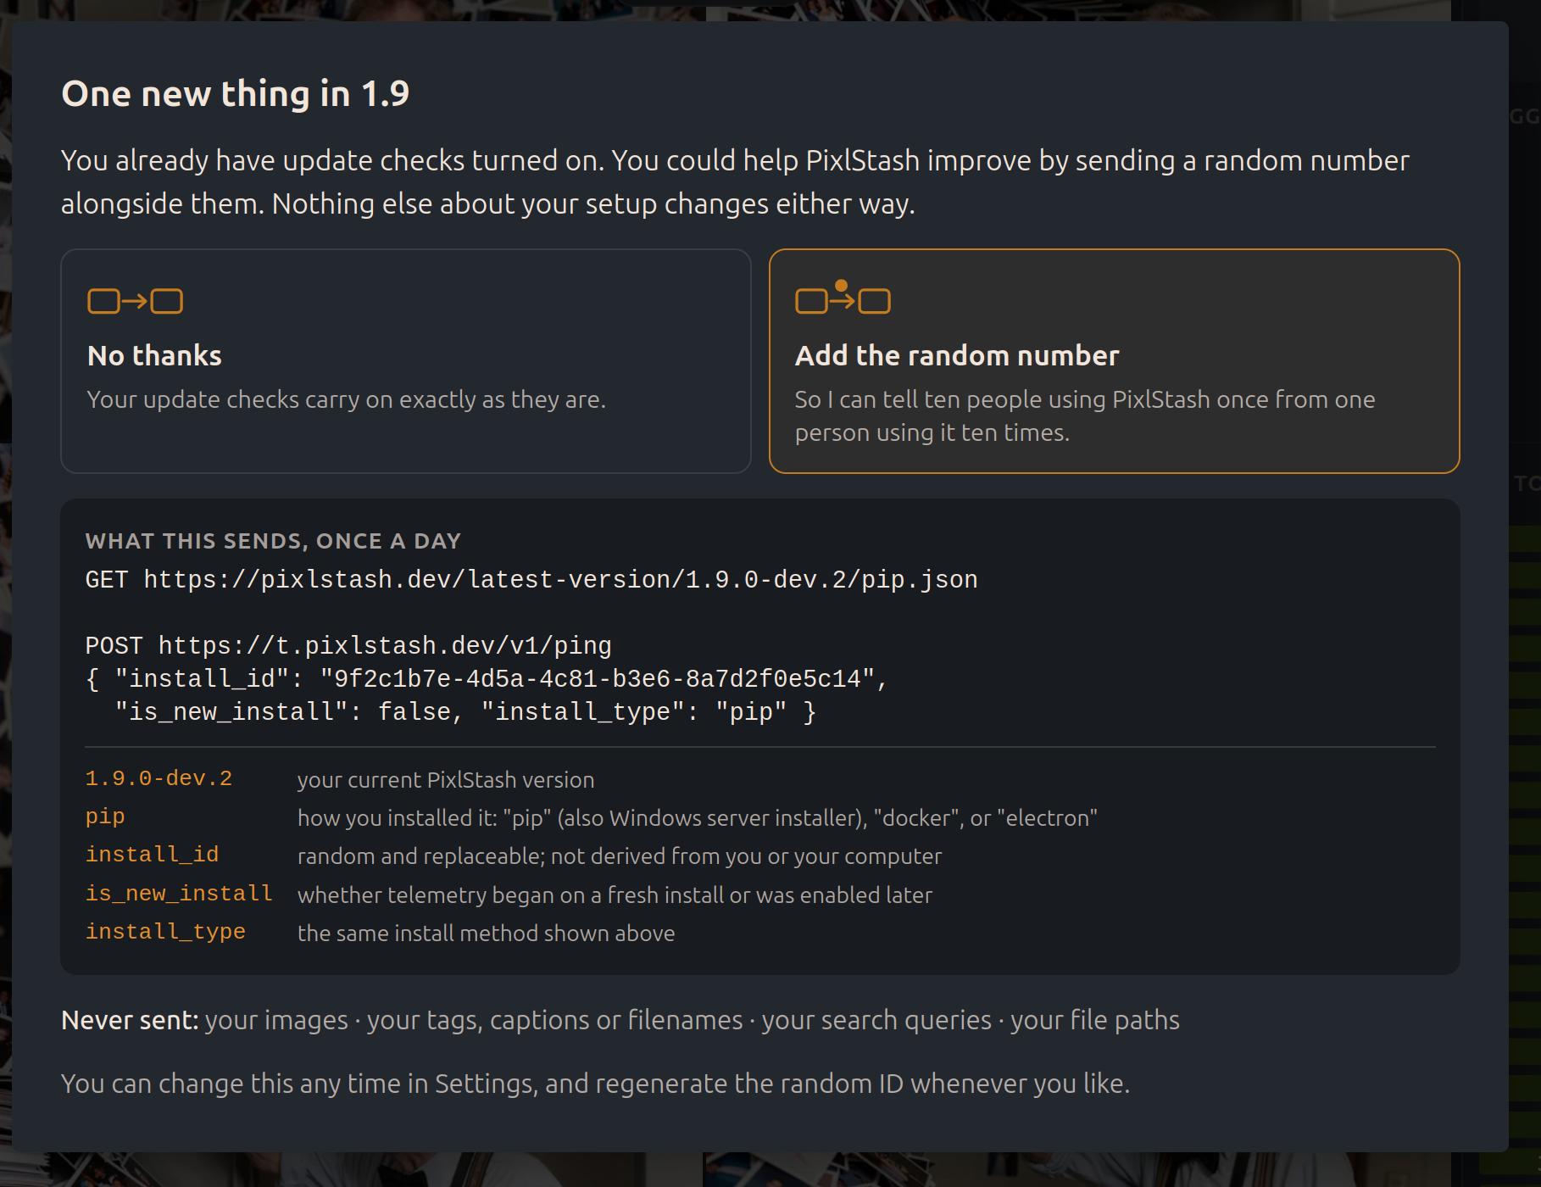Click "You can change this any time in Settings" text
Image resolution: width=1541 pixels, height=1187 pixels.
pyautogui.click(x=595, y=1084)
